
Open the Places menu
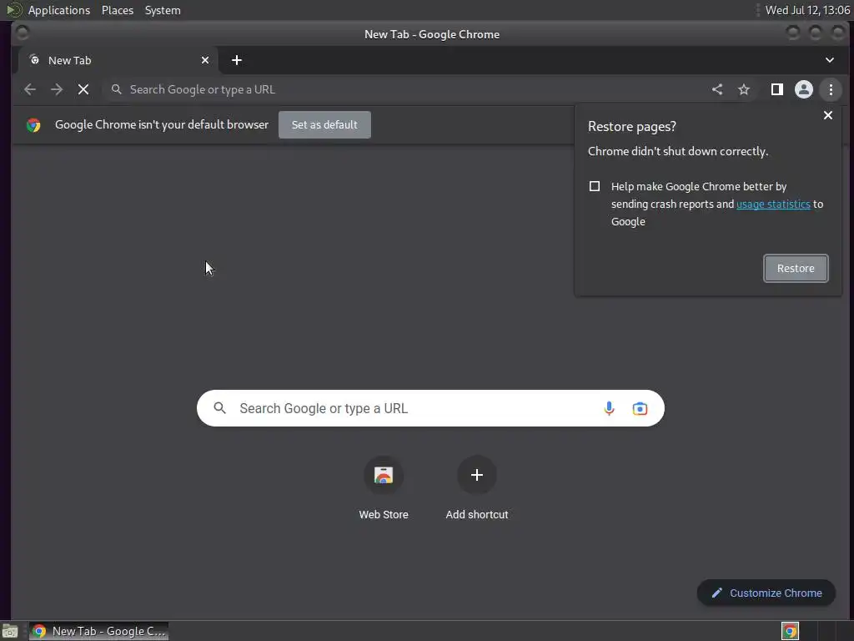[x=118, y=10]
